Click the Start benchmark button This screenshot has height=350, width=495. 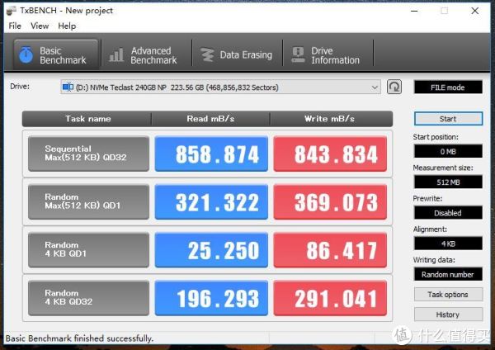pos(448,119)
